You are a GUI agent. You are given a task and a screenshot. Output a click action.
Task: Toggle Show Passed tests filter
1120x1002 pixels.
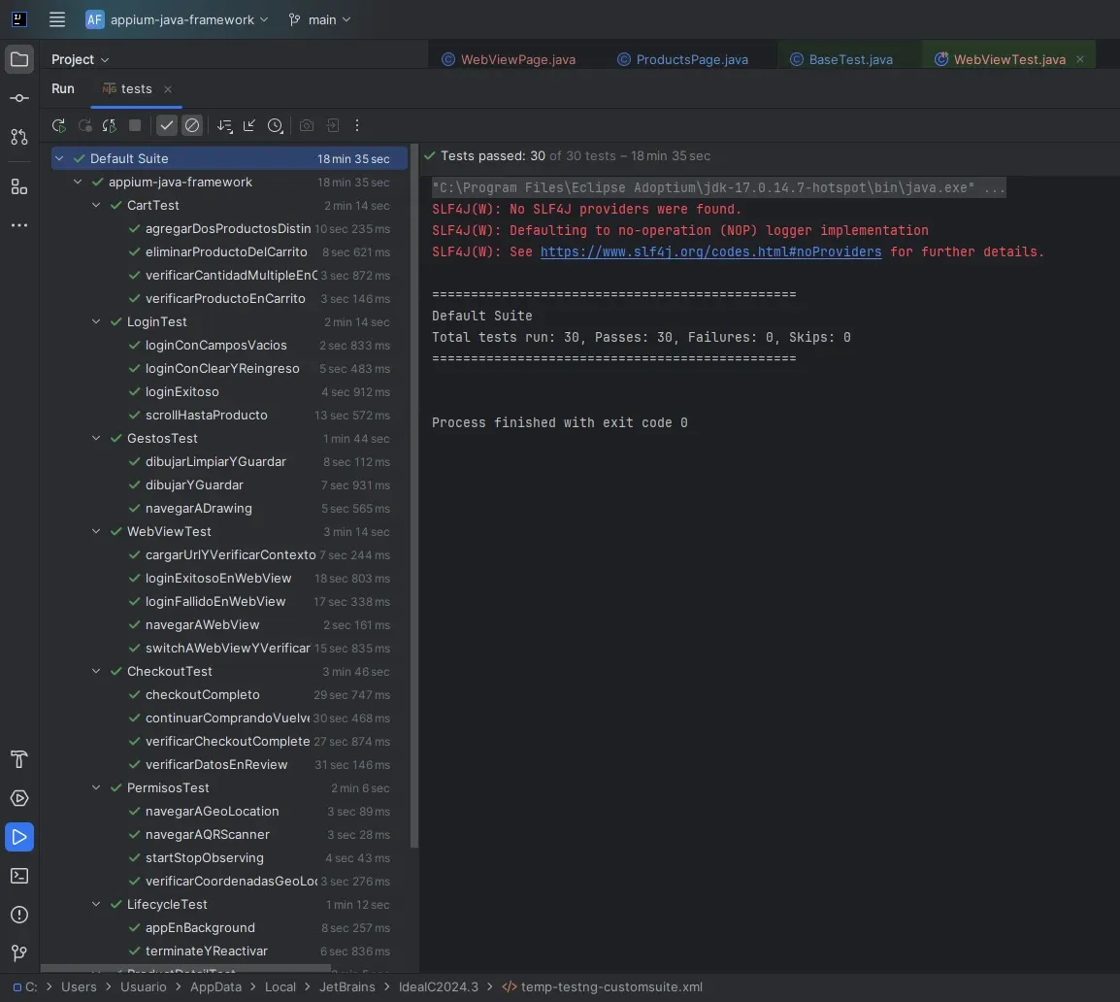point(166,126)
